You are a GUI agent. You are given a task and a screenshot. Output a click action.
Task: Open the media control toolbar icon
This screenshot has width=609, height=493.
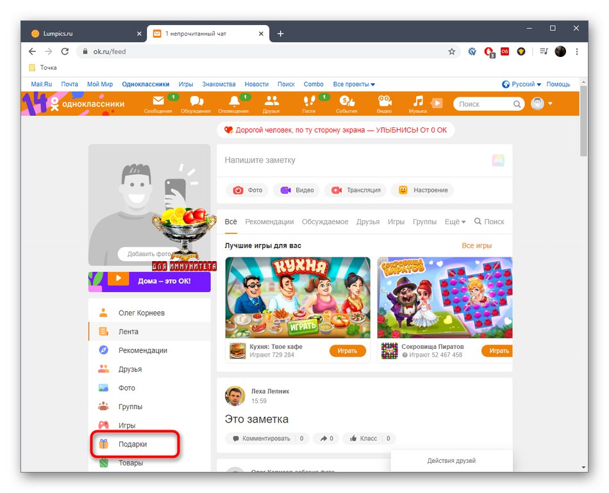544,51
